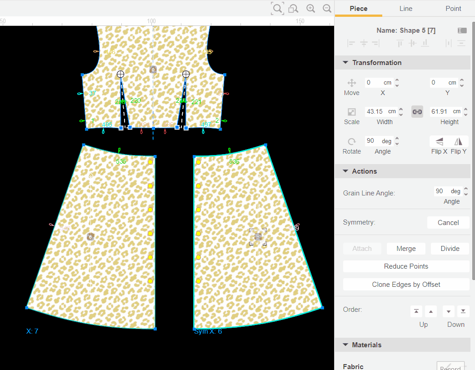
Task: Click the top yellow button marker on right skirt panel
Action: (x=199, y=162)
